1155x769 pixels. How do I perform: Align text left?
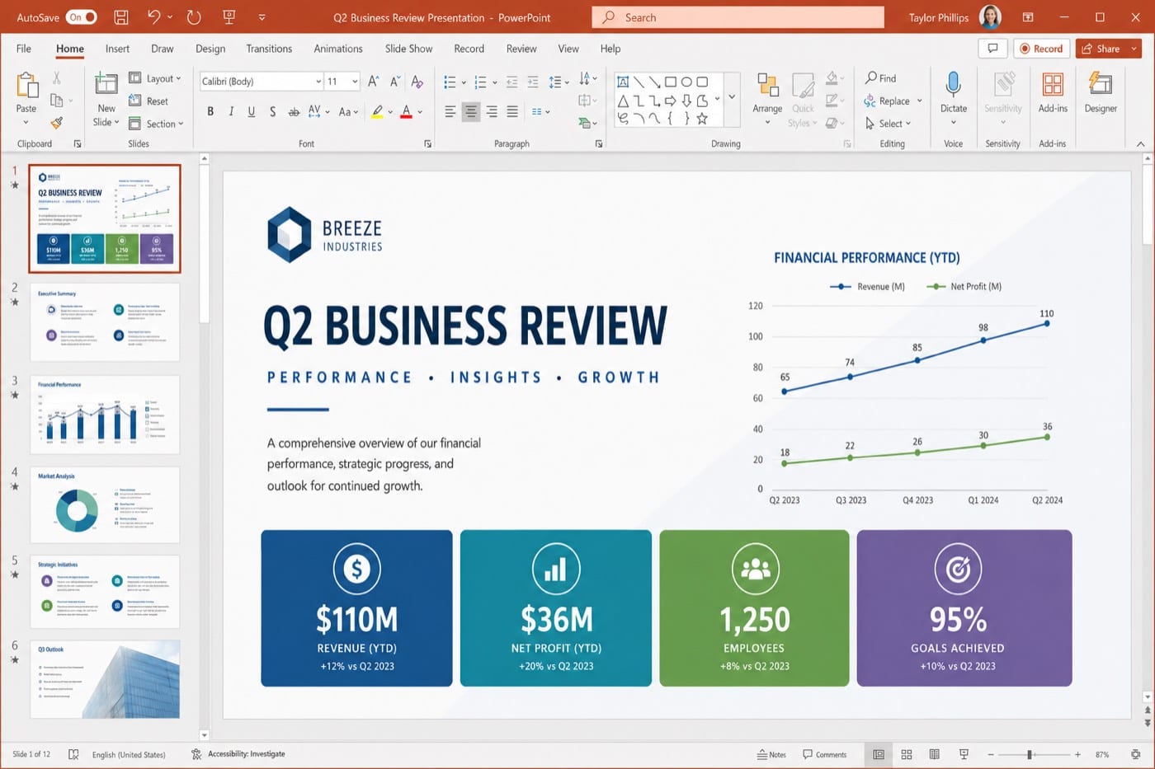click(450, 111)
